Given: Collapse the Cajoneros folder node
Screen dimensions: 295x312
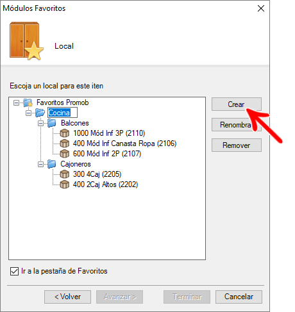Looking at the screenshot, I should [x=40, y=165].
